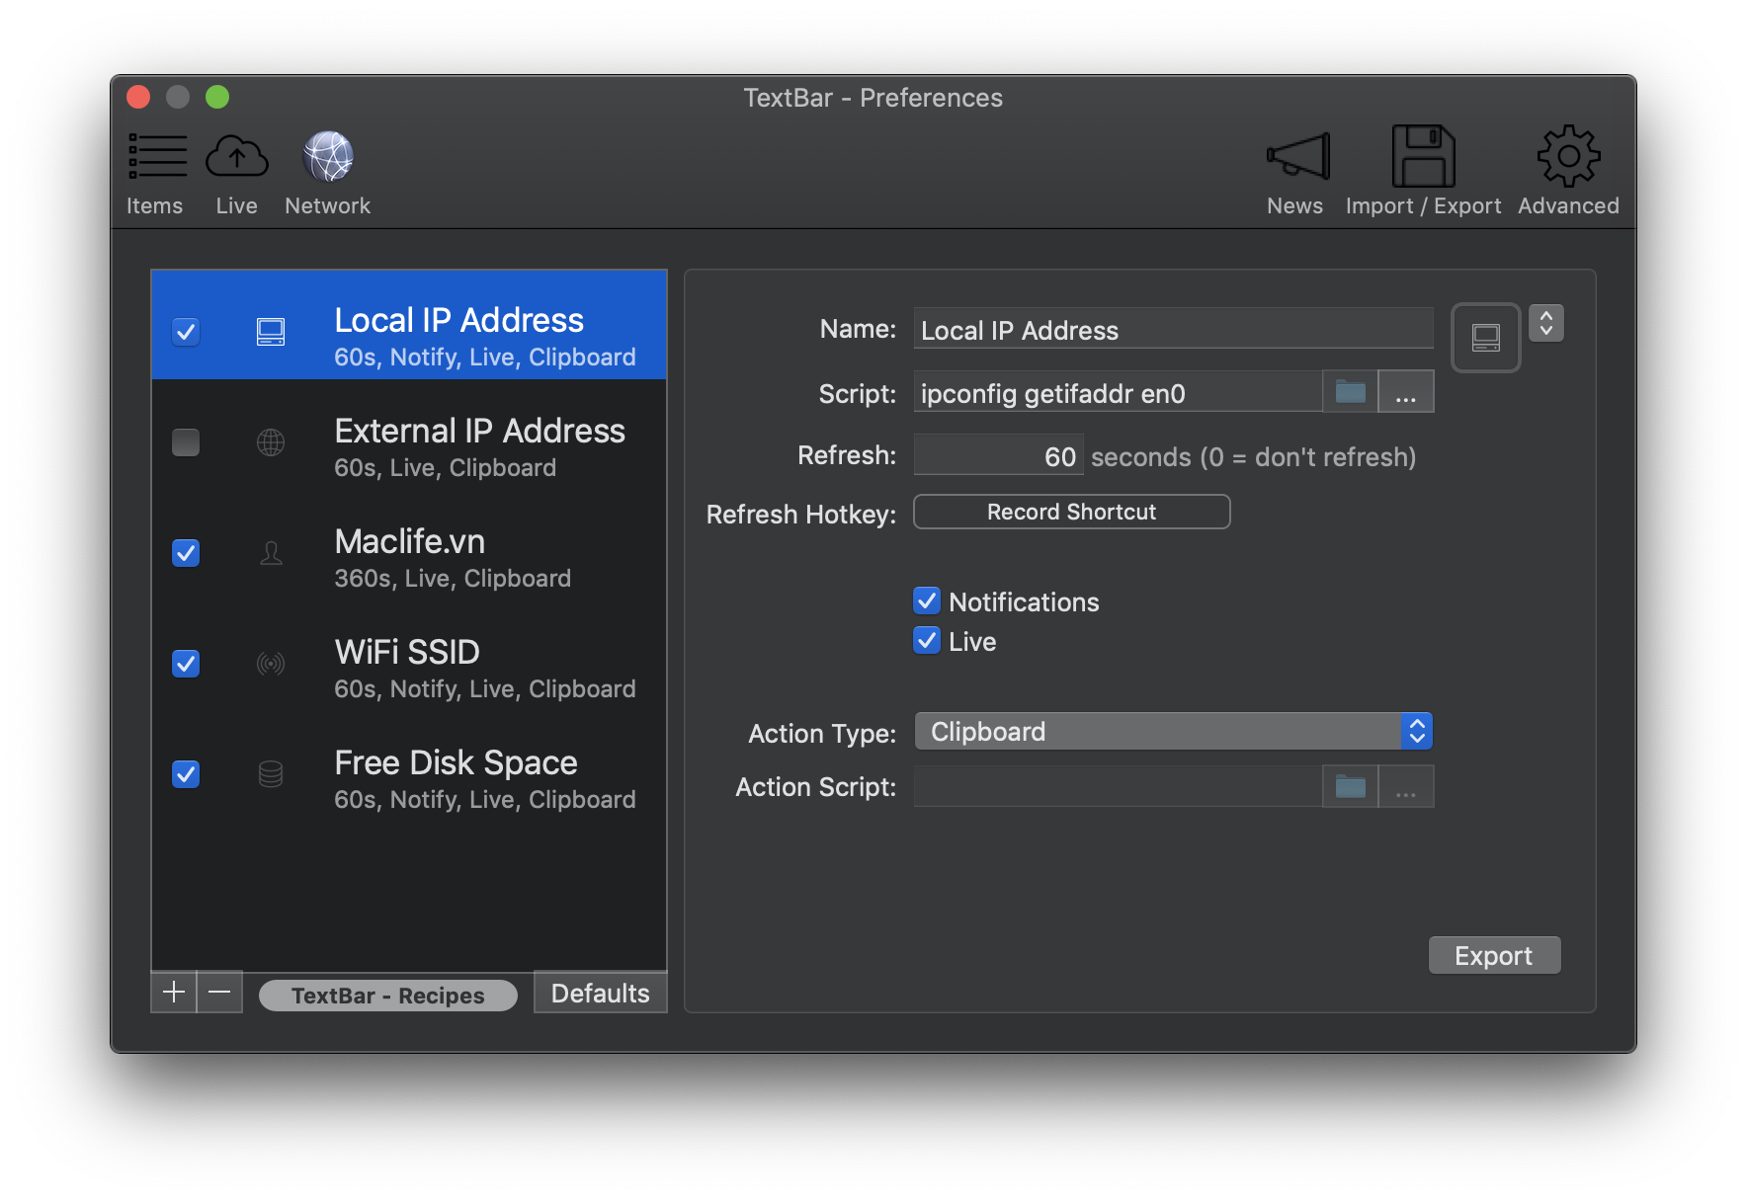
Task: Open the icon picker stepper popup
Action: pos(1546,323)
